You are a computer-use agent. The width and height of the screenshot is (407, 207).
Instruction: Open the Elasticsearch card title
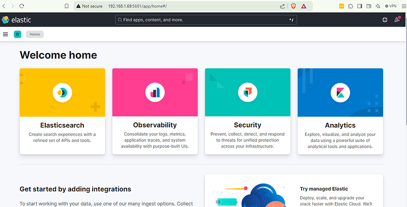pos(62,125)
